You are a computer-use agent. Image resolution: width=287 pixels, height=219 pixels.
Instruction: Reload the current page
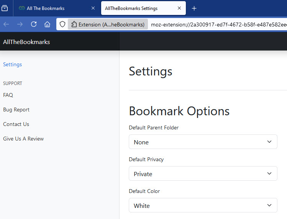pyautogui.click(x=34, y=24)
